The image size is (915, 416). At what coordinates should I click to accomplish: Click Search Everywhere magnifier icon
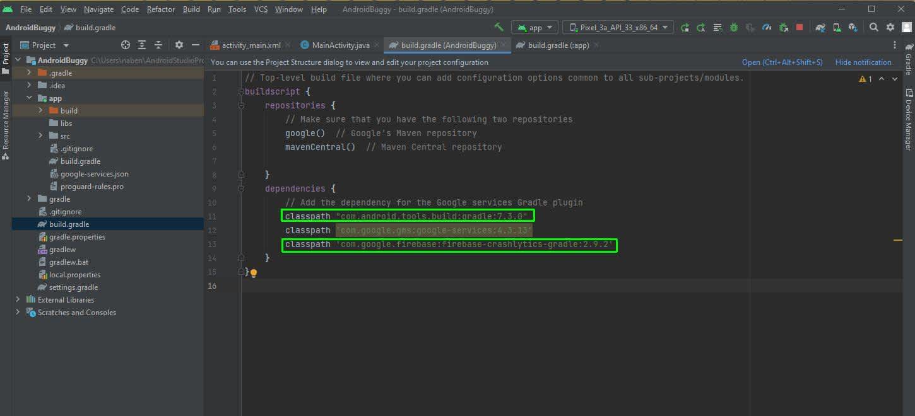click(874, 27)
